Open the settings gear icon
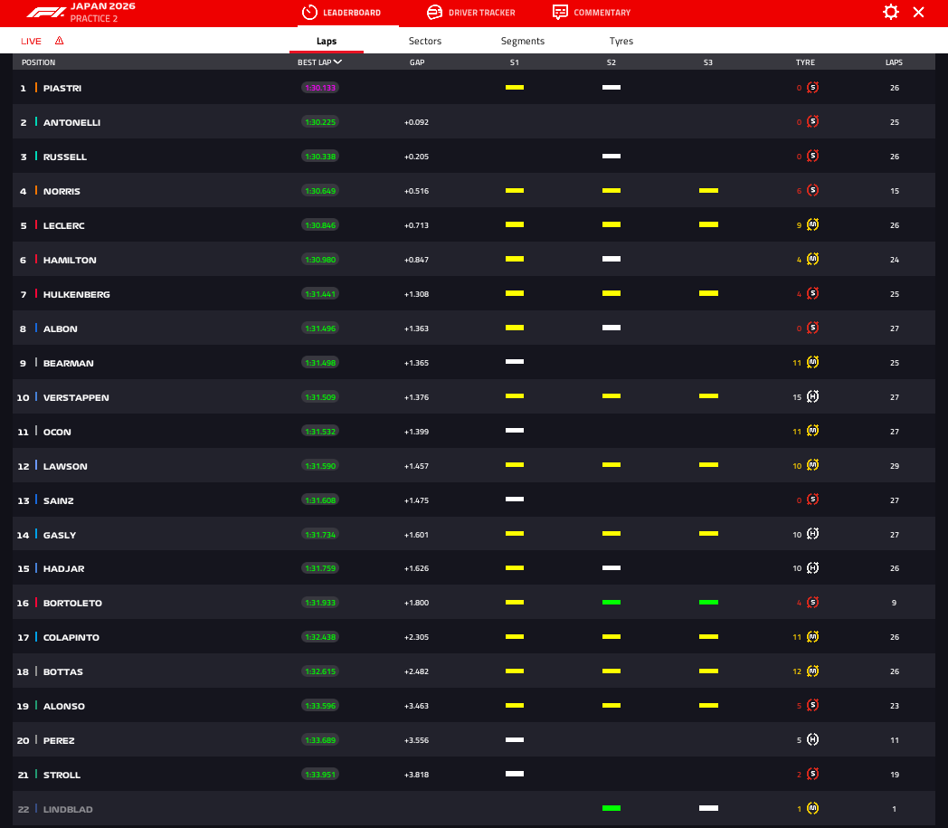The width and height of the screenshot is (948, 828). pos(891,12)
